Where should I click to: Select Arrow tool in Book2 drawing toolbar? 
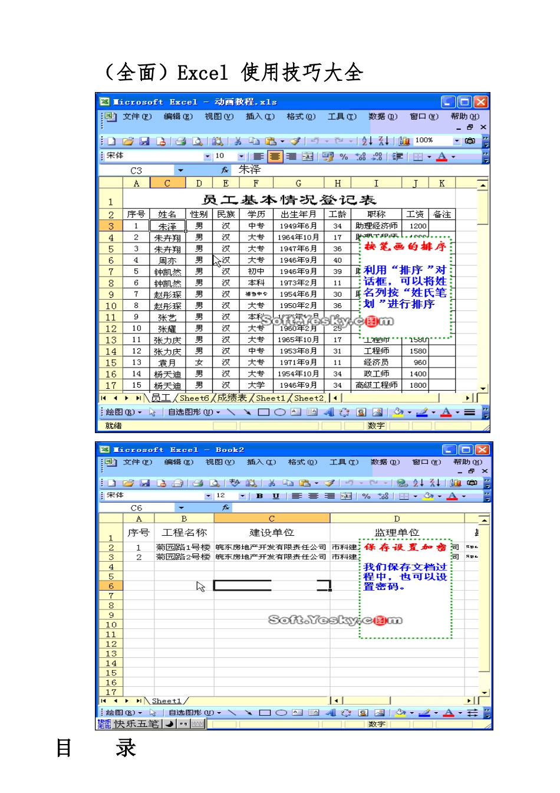pos(248,713)
